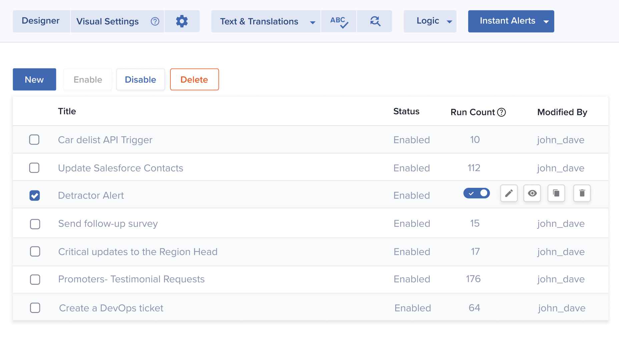This screenshot has width=619, height=347.
Task: Switch to the Designer tab
Action: (x=41, y=21)
